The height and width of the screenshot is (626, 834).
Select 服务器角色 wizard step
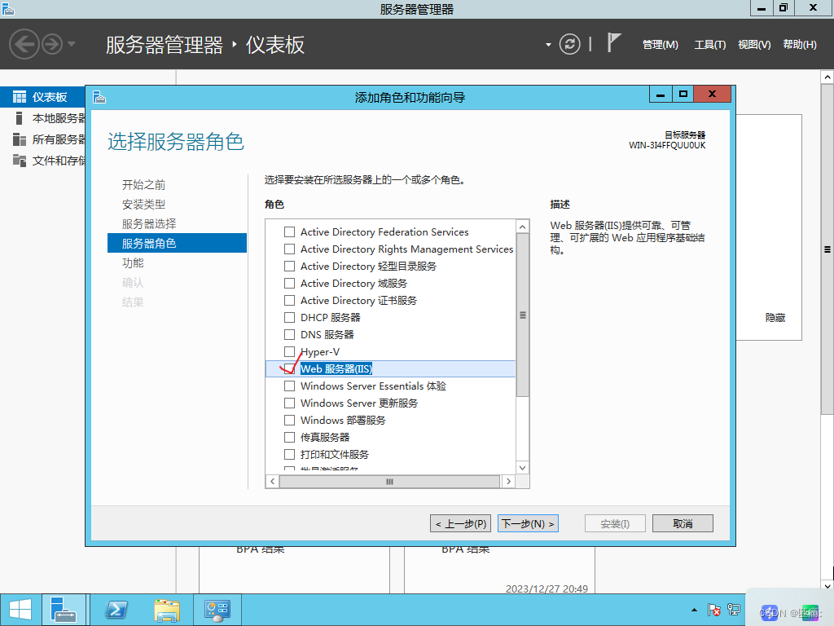(x=177, y=243)
